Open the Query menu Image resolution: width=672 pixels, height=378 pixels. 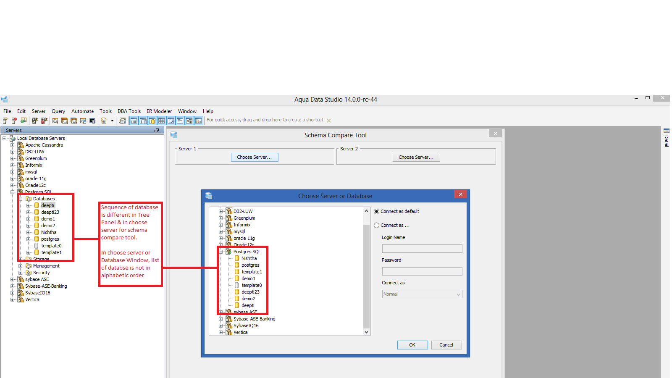[x=58, y=111]
